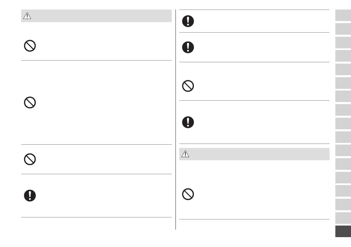The image size is (351, 247).
Task: Click the upper prohibition icon in right column
Action: 188,86
